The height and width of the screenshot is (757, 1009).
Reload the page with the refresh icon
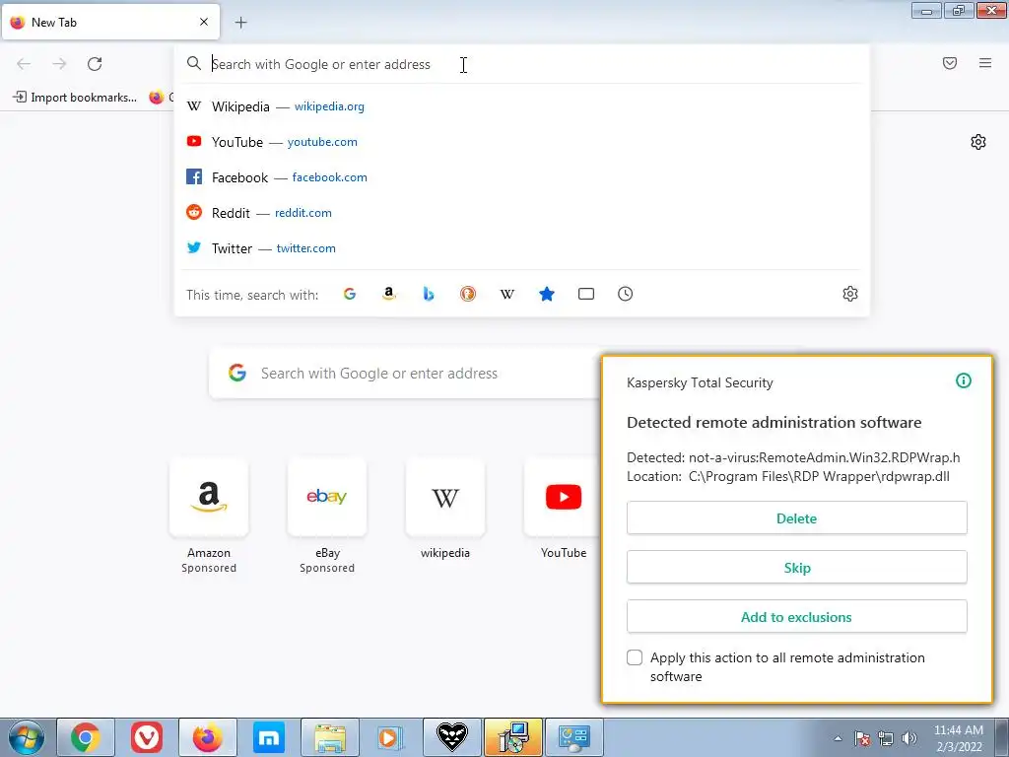pos(95,64)
